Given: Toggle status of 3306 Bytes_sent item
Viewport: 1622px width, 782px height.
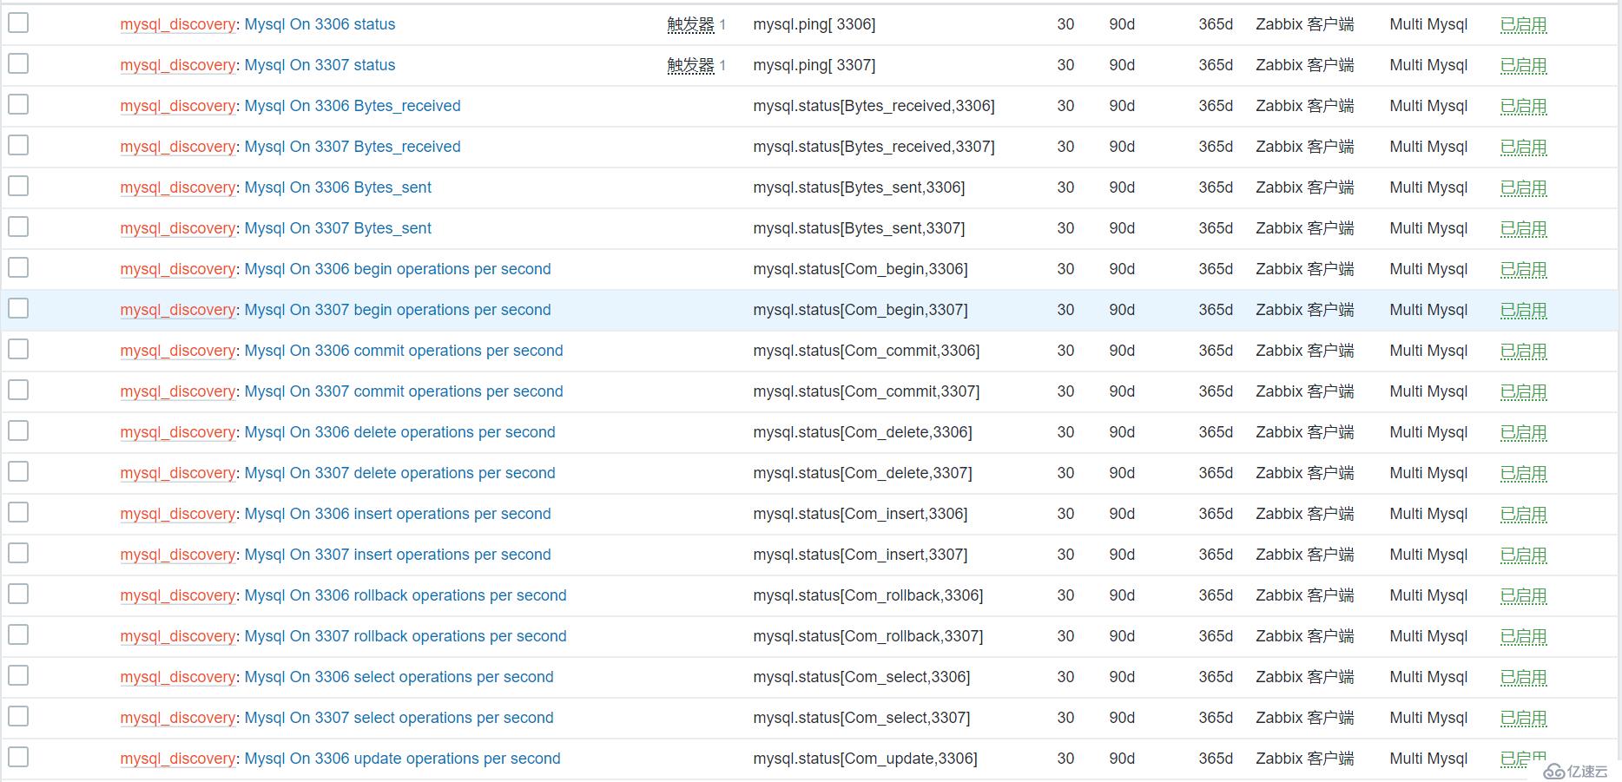Looking at the screenshot, I should point(1524,187).
